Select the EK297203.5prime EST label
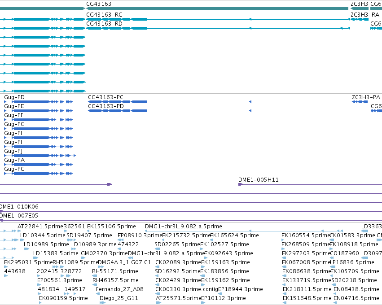 [x=306, y=253]
